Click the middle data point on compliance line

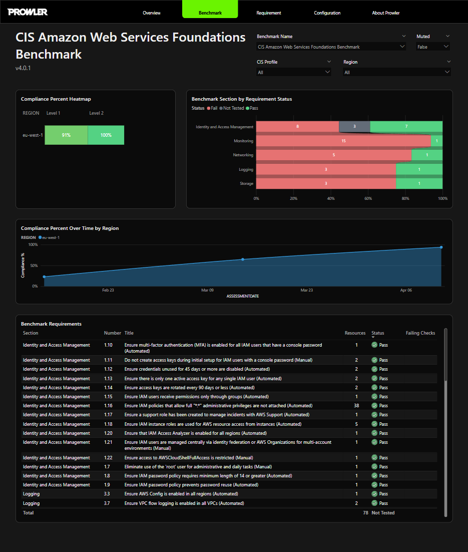[x=243, y=259]
